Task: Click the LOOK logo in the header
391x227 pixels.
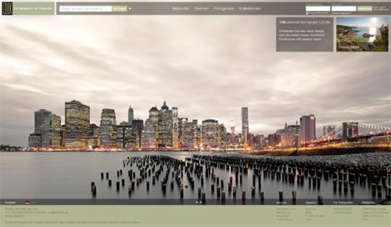Action: click(7, 8)
